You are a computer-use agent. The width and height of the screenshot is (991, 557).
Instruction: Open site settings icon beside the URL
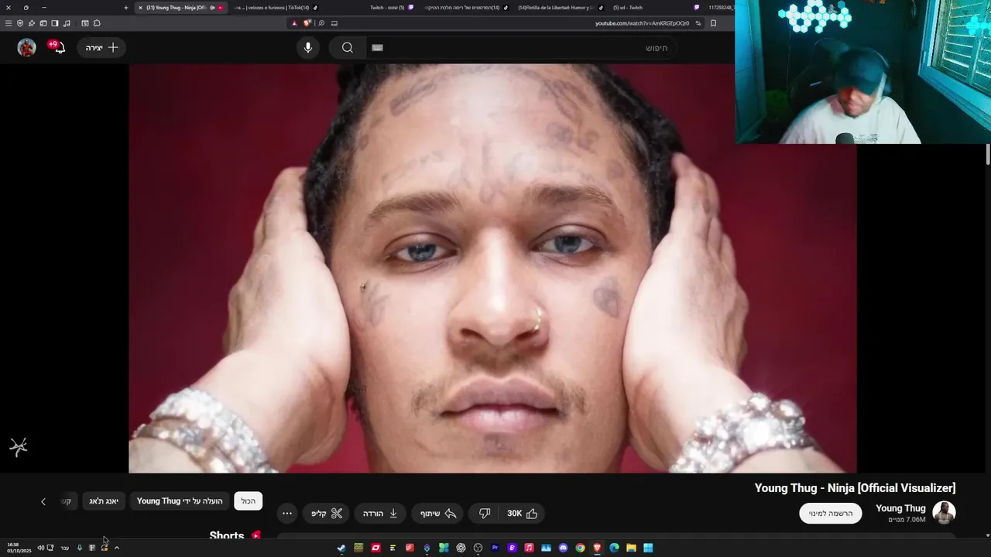click(698, 23)
